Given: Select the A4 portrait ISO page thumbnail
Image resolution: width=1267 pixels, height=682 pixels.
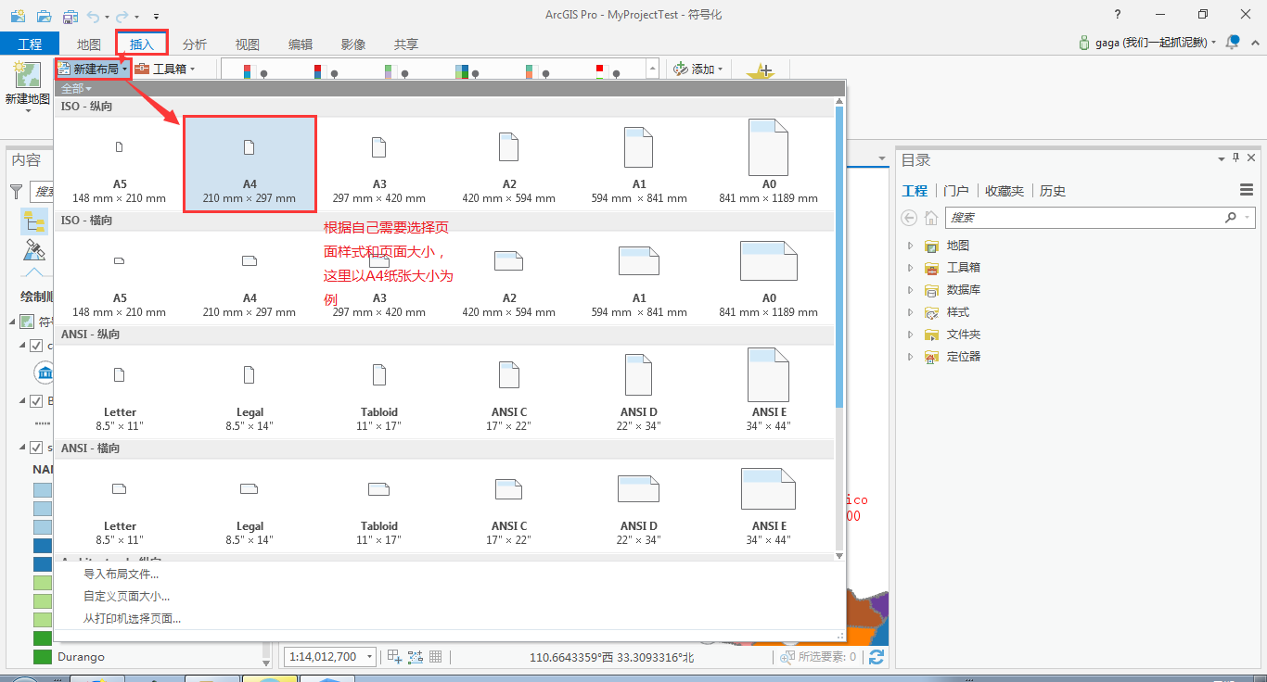Looking at the screenshot, I should [250, 164].
